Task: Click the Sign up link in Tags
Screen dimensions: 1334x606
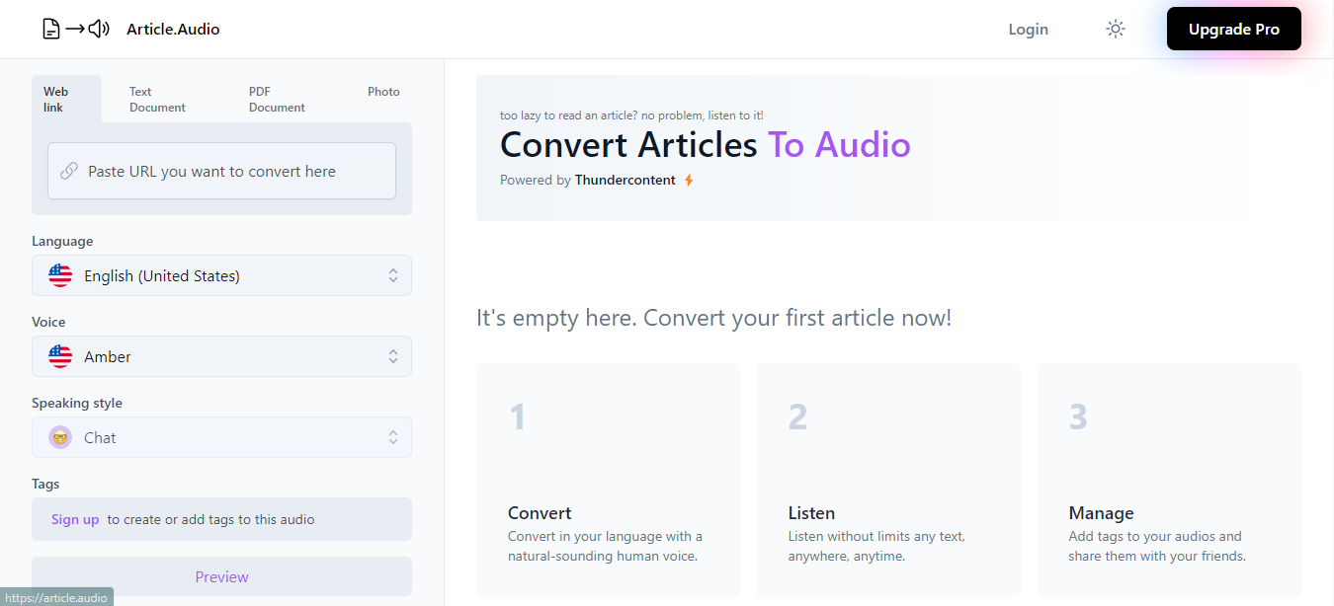Action: pos(75,519)
